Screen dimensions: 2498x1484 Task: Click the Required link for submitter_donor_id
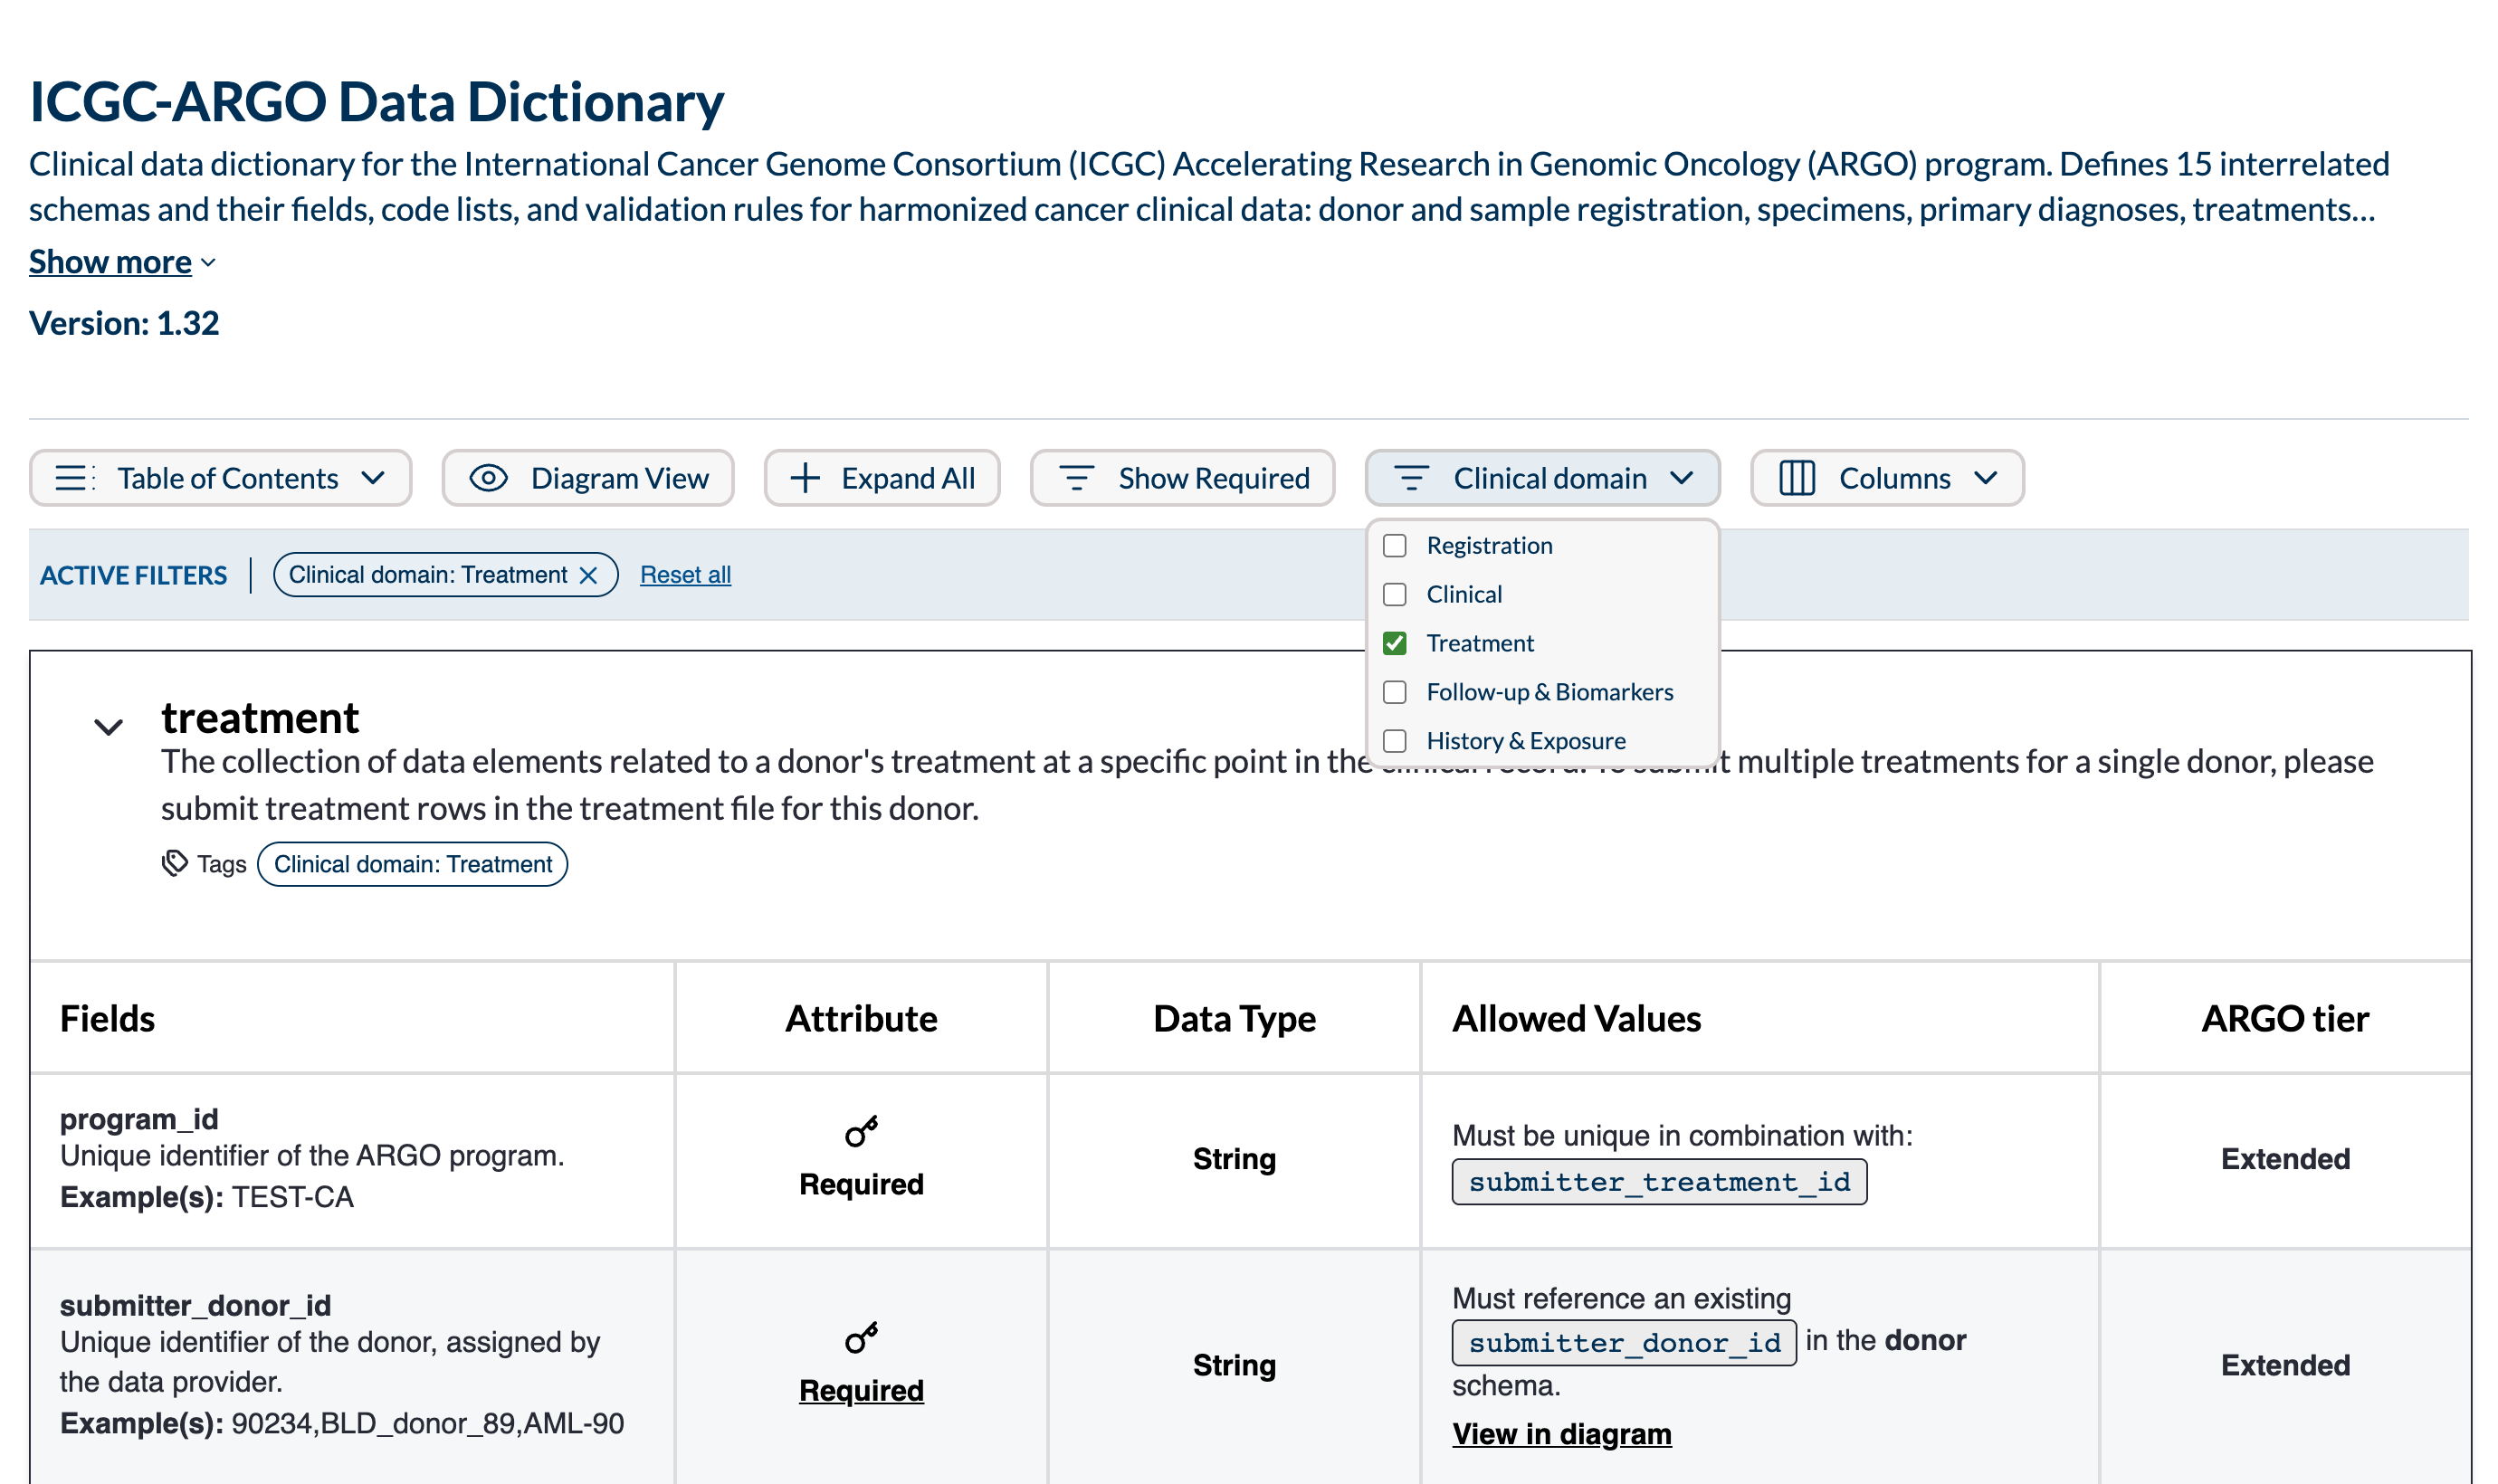pyautogui.click(x=861, y=1390)
